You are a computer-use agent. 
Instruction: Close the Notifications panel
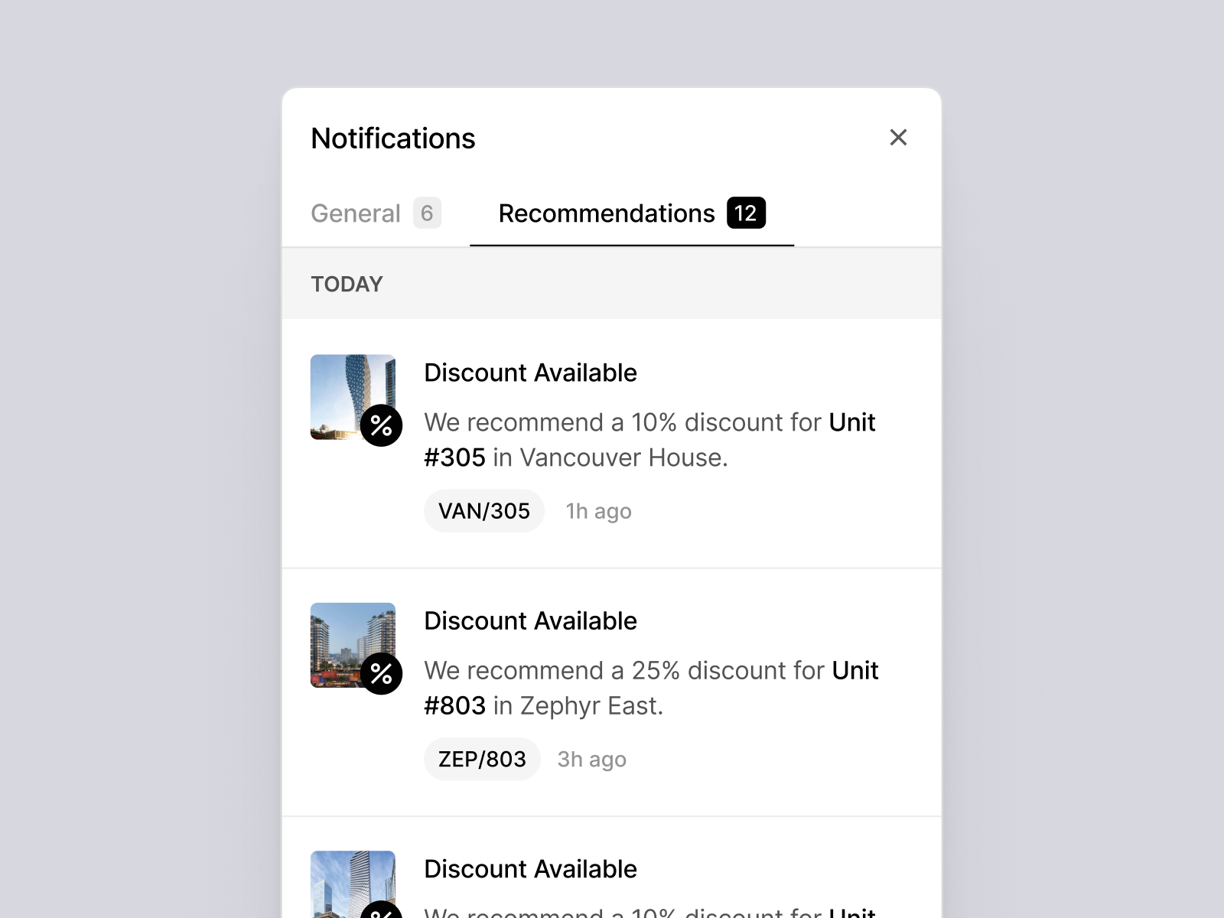point(899,138)
